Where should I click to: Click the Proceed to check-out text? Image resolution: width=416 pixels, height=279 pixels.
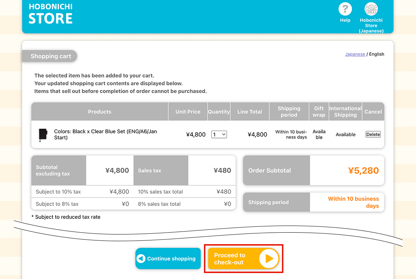[x=230, y=259]
